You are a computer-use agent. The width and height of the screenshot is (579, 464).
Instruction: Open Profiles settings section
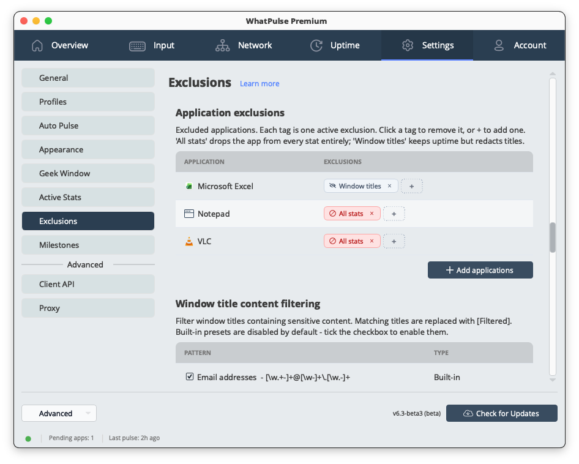point(88,102)
